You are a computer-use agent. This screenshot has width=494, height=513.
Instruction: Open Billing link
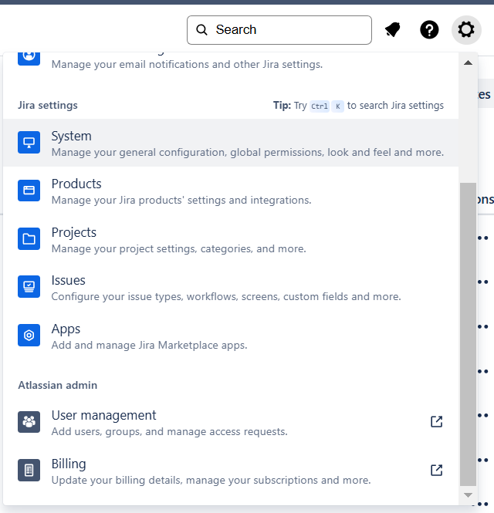pyautogui.click(x=231, y=471)
